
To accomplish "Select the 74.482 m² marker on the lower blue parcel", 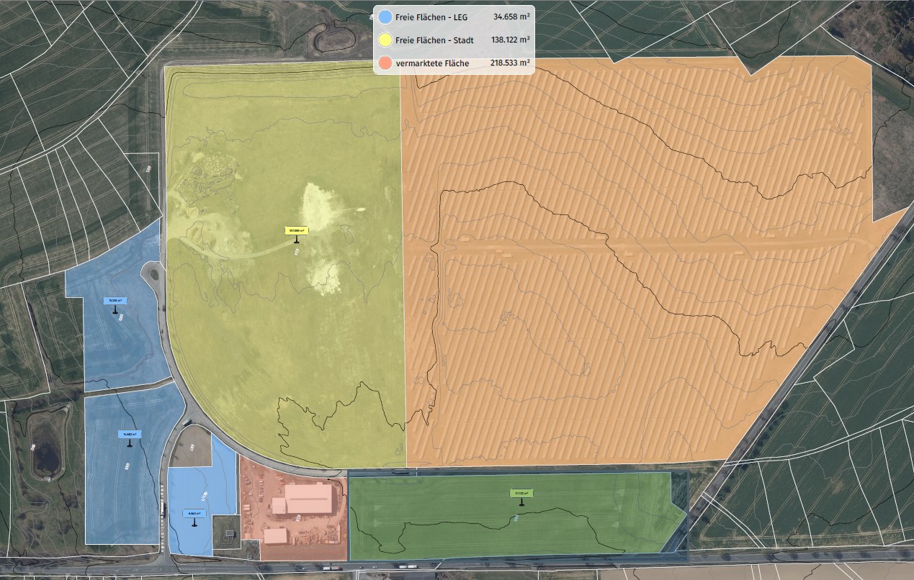I will click(130, 433).
